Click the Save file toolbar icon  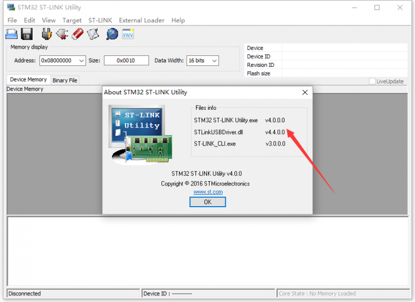pyautogui.click(x=26, y=34)
